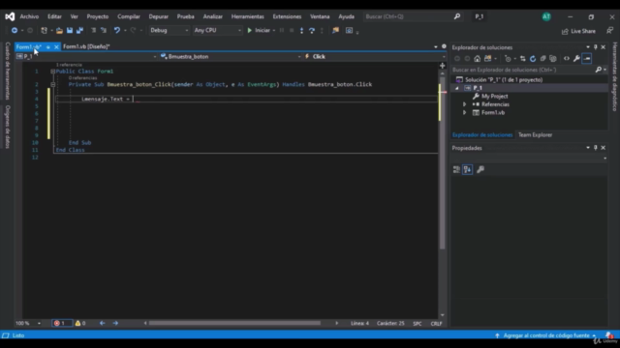Image resolution: width=620 pixels, height=348 pixels.
Task: Click the editor horizontal scrollbar
Action: pos(234,323)
